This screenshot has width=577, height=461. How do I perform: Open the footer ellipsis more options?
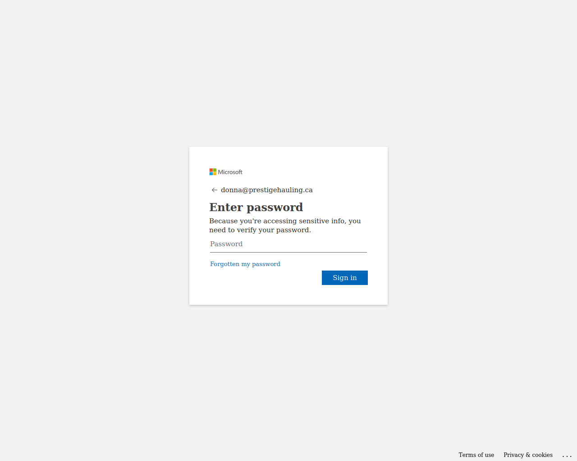click(567, 455)
